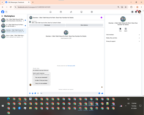This screenshot has width=144, height=115.
Task: Open the Facebook app in taskbar
Action: click(x=20, y=108)
